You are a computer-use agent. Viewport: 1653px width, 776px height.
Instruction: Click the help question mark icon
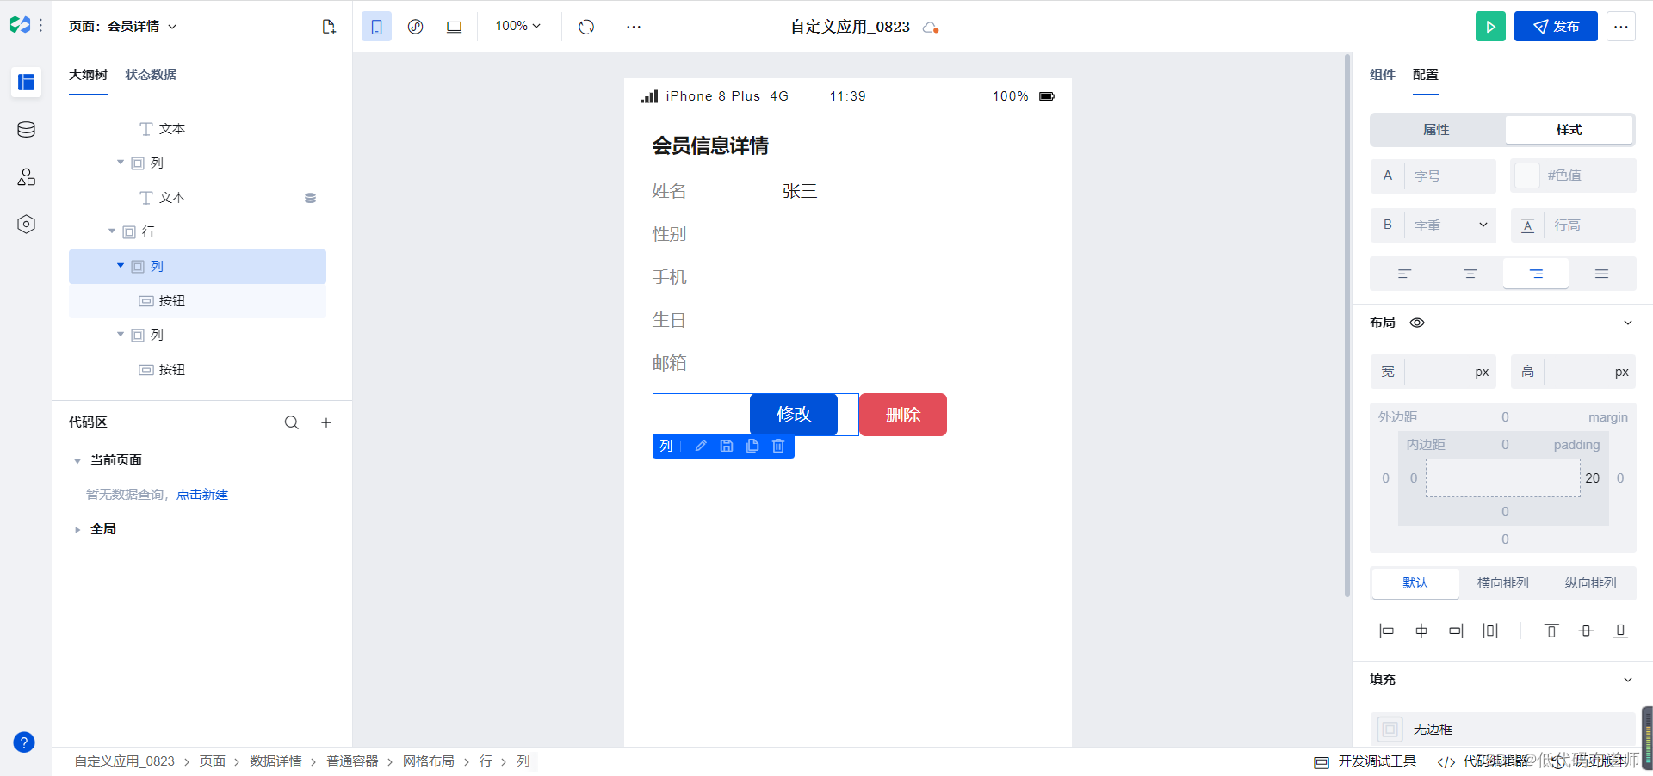[x=24, y=742]
